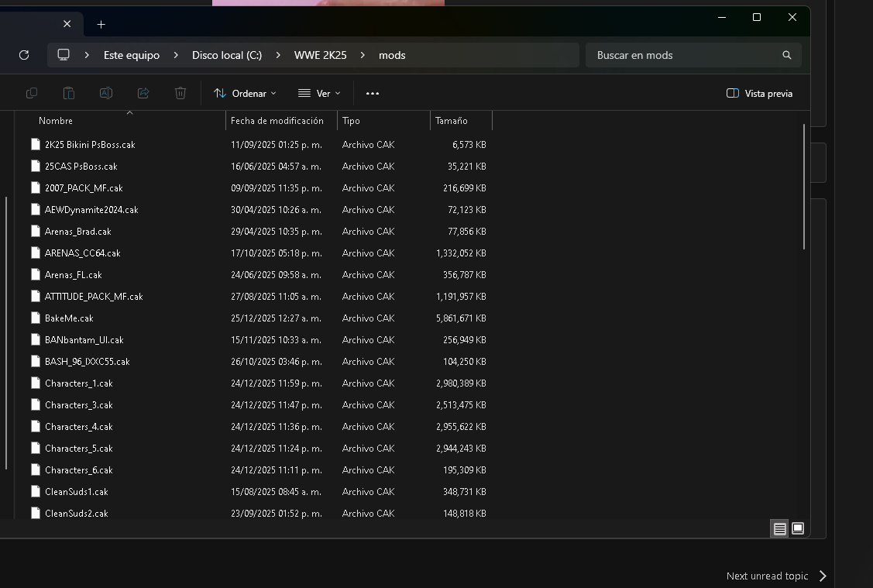Screen dimensions: 873x588
Task: Go to Este equipo in the breadcrumb
Action: (x=132, y=55)
